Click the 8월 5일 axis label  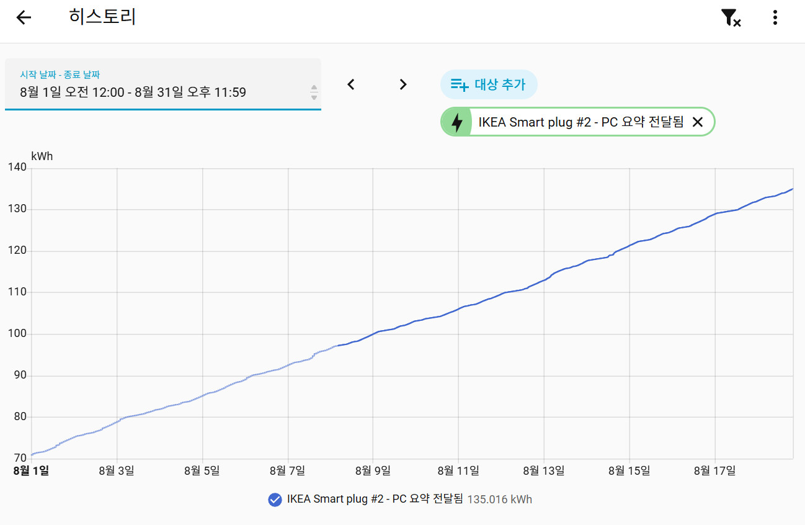click(x=202, y=470)
